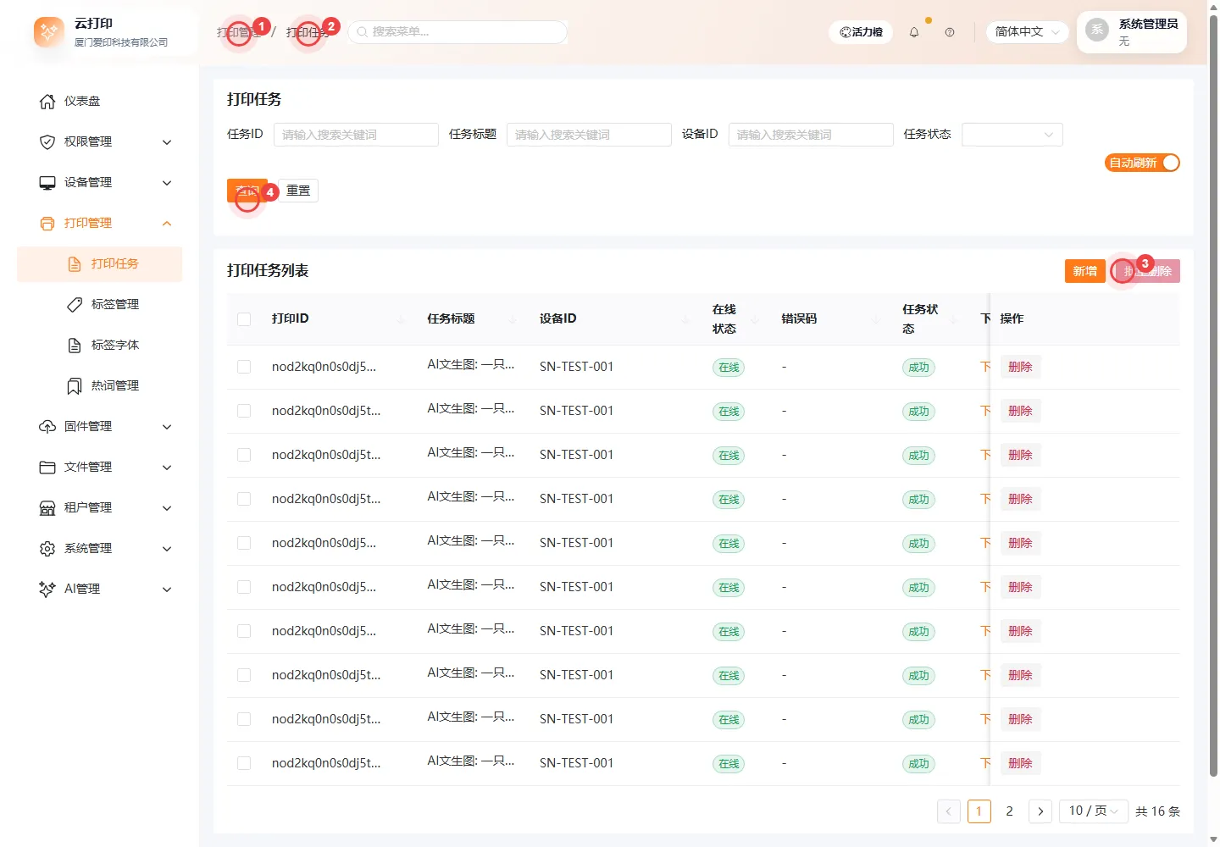
Task: Click the store icon for 租户管理
Action: (x=47, y=508)
